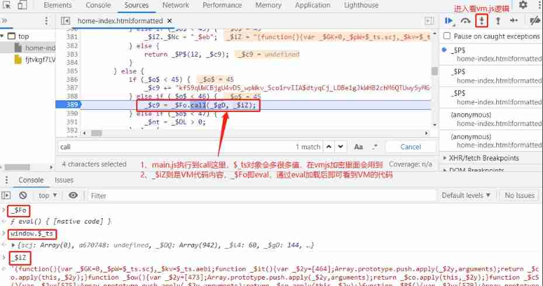
Task: Toggle match case Aa option
Action: (x=358, y=147)
